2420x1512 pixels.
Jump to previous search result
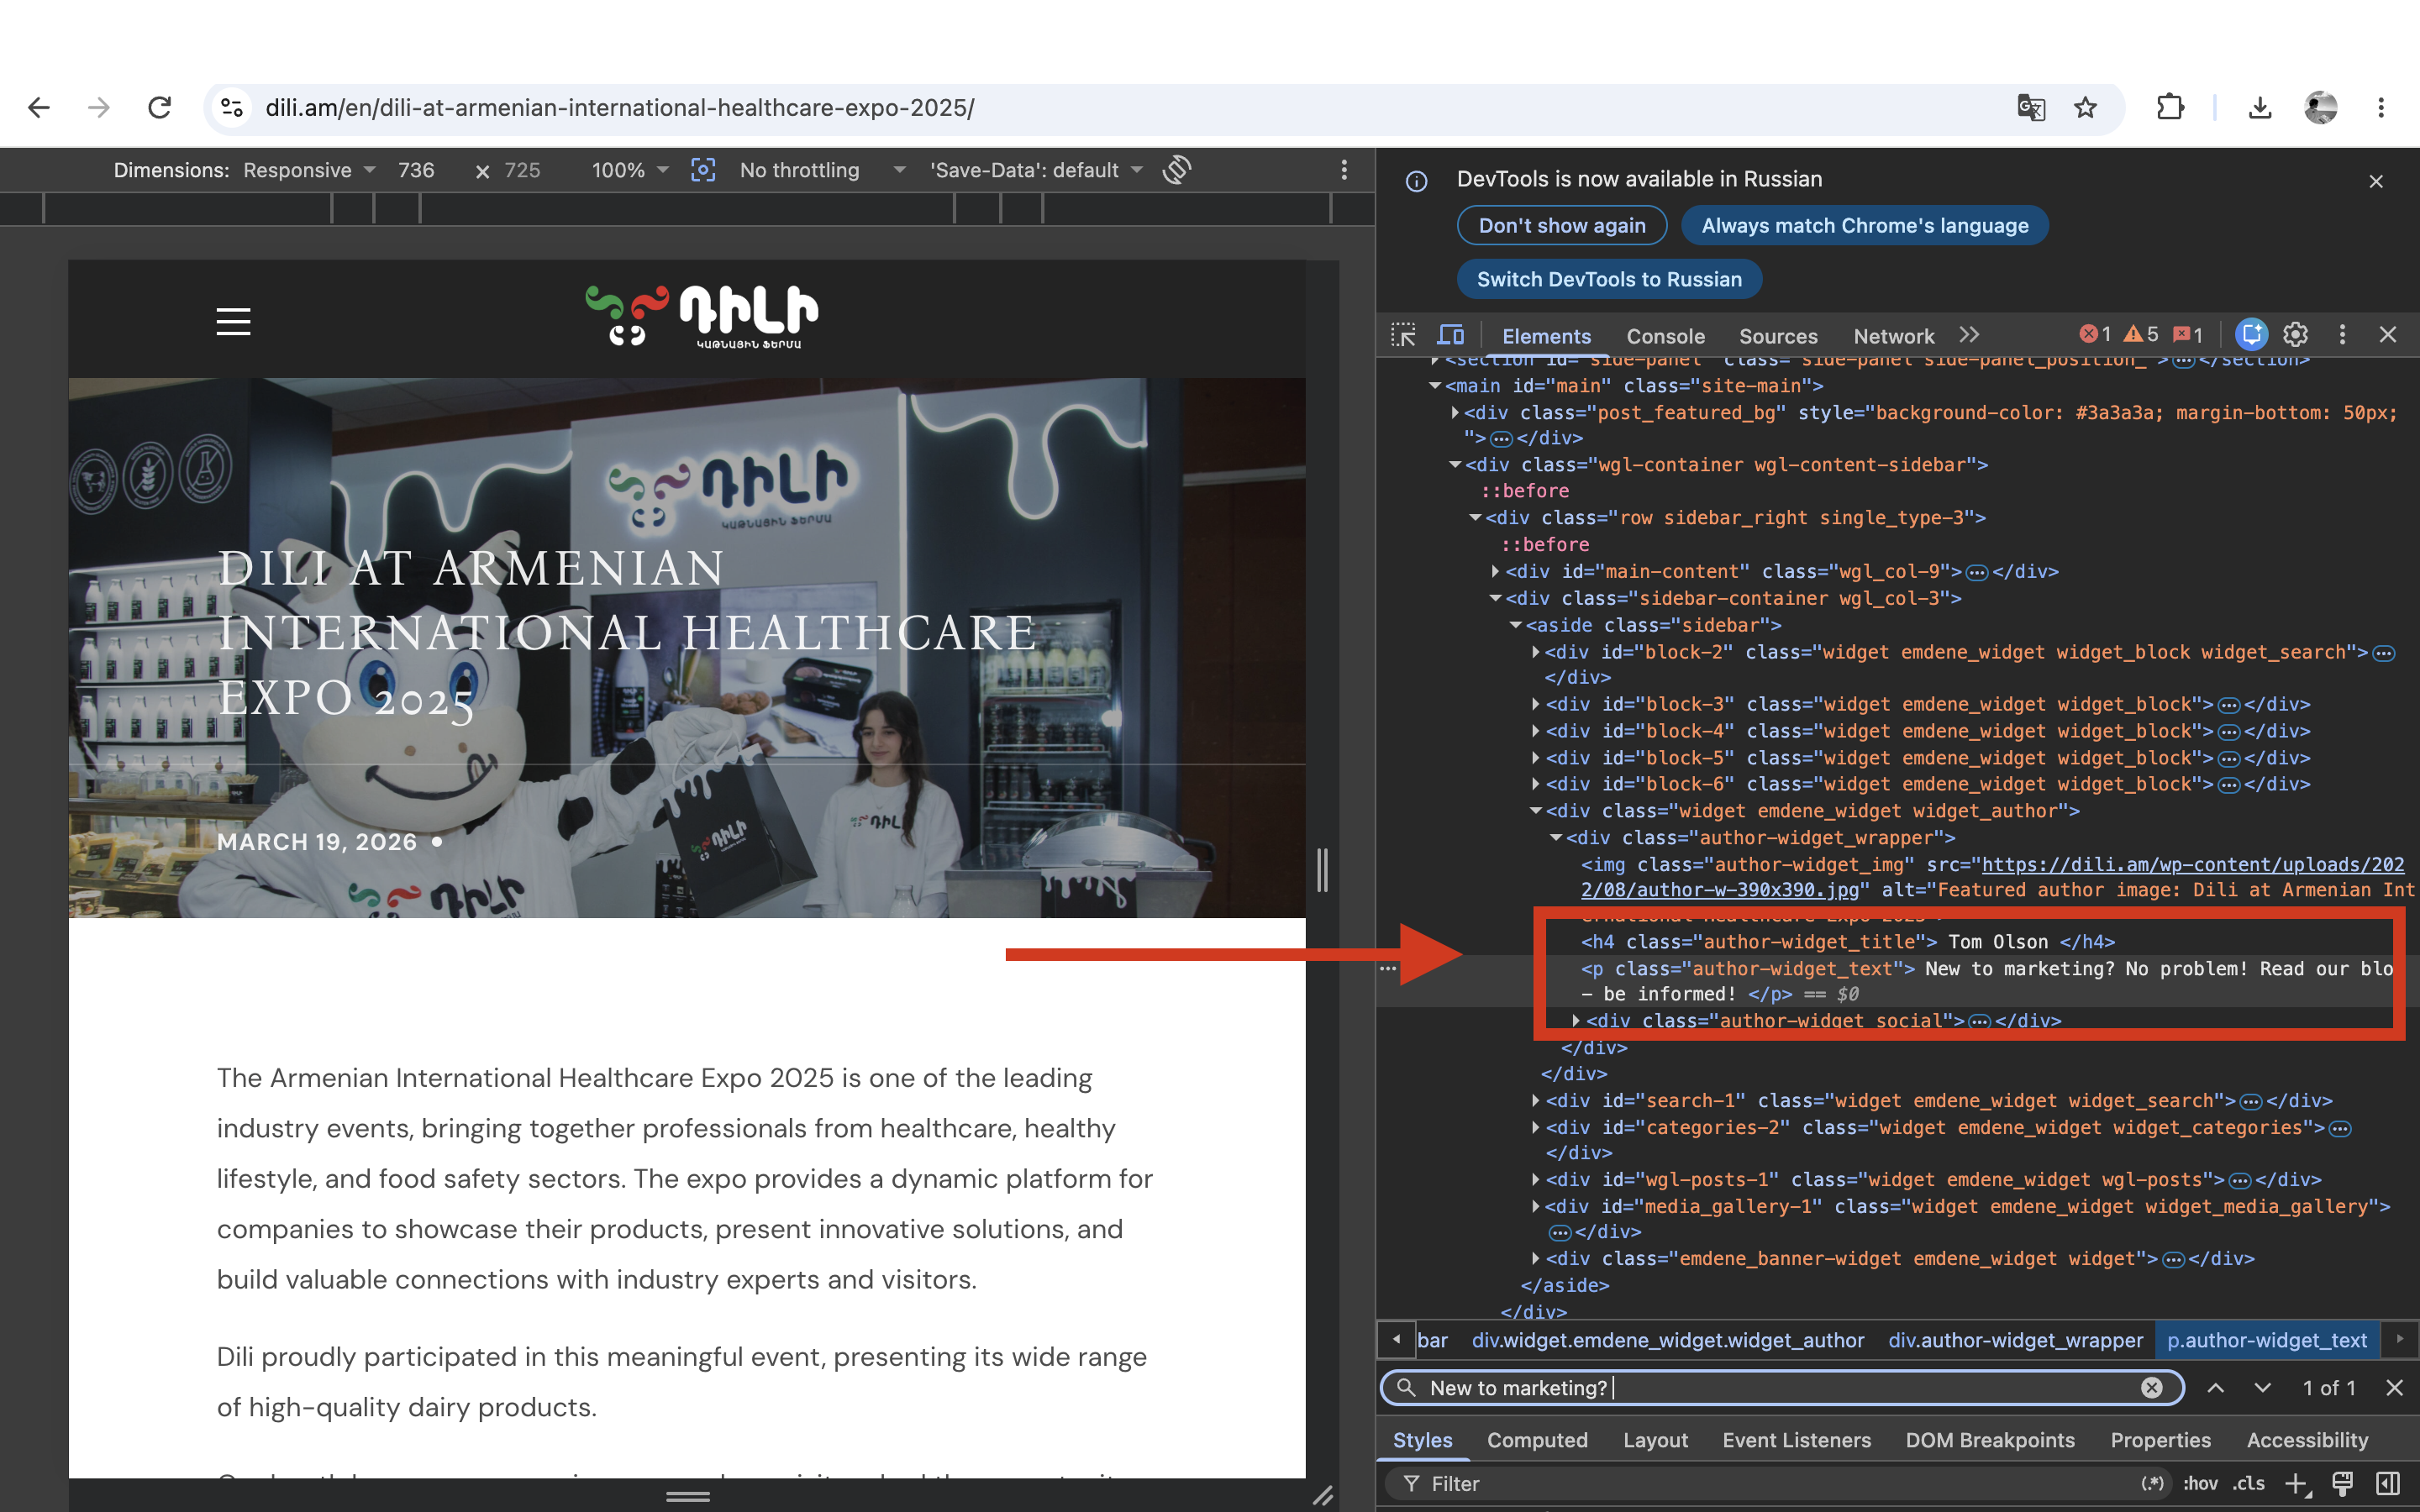(2216, 1388)
